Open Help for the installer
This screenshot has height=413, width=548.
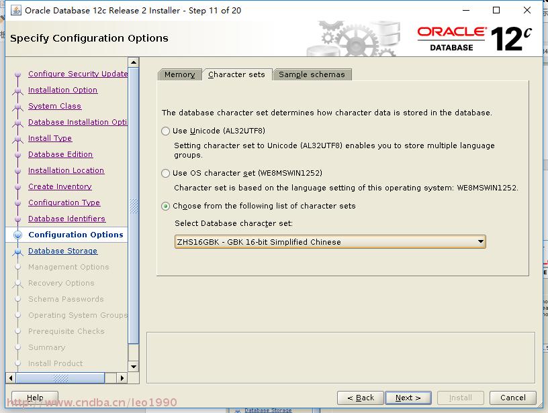pos(35,398)
